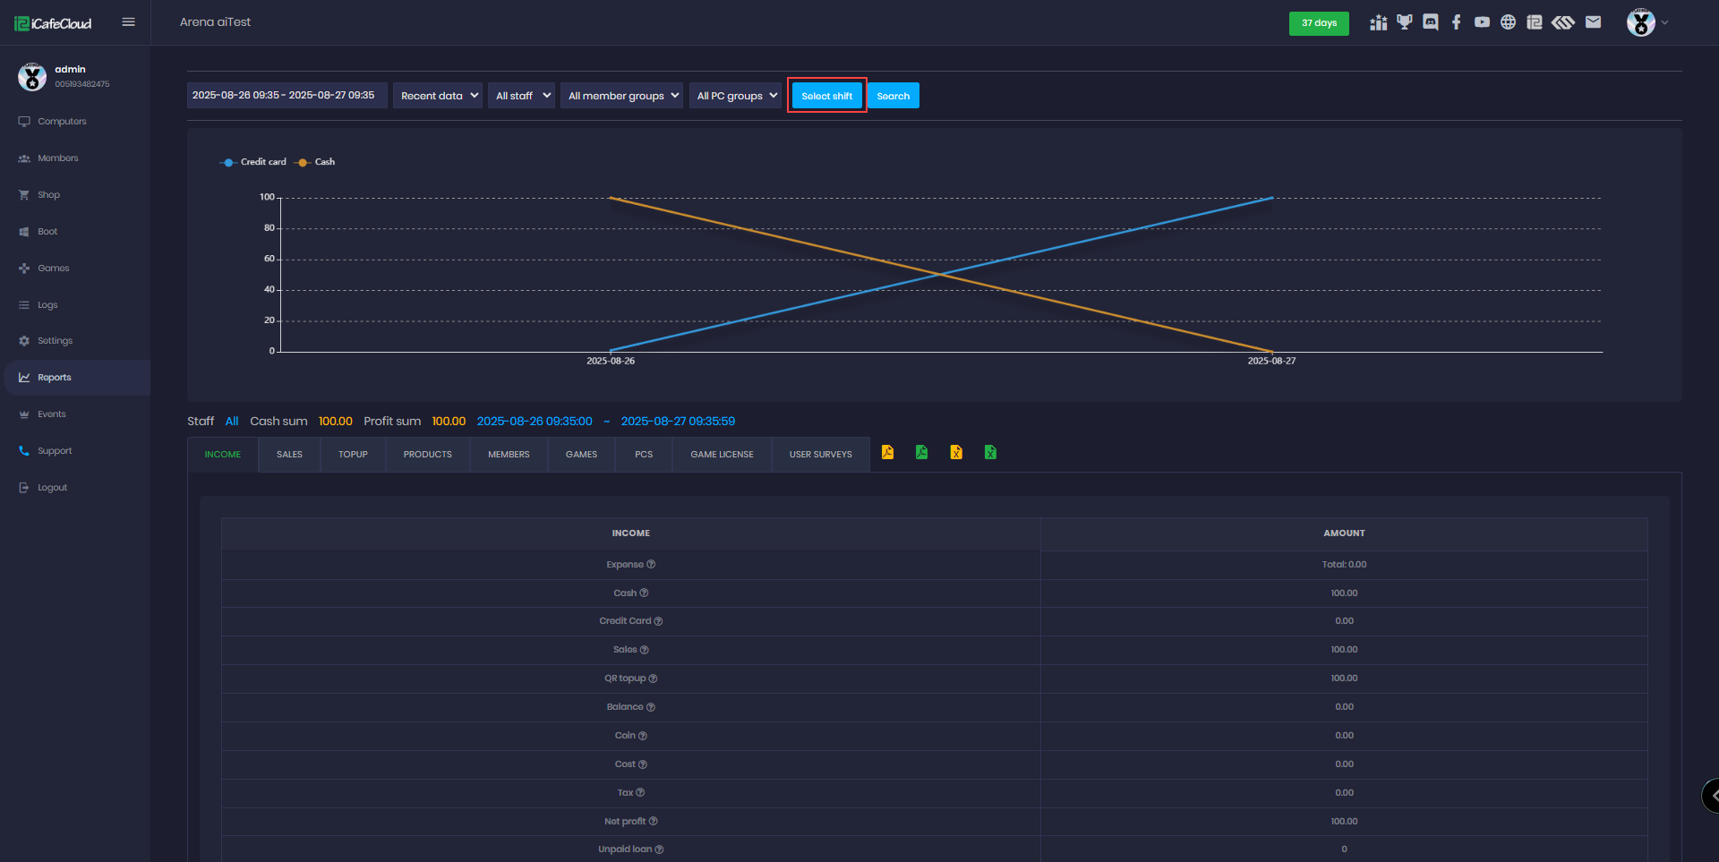Open the trophy icon in header
The height and width of the screenshot is (862, 1719).
click(1404, 22)
